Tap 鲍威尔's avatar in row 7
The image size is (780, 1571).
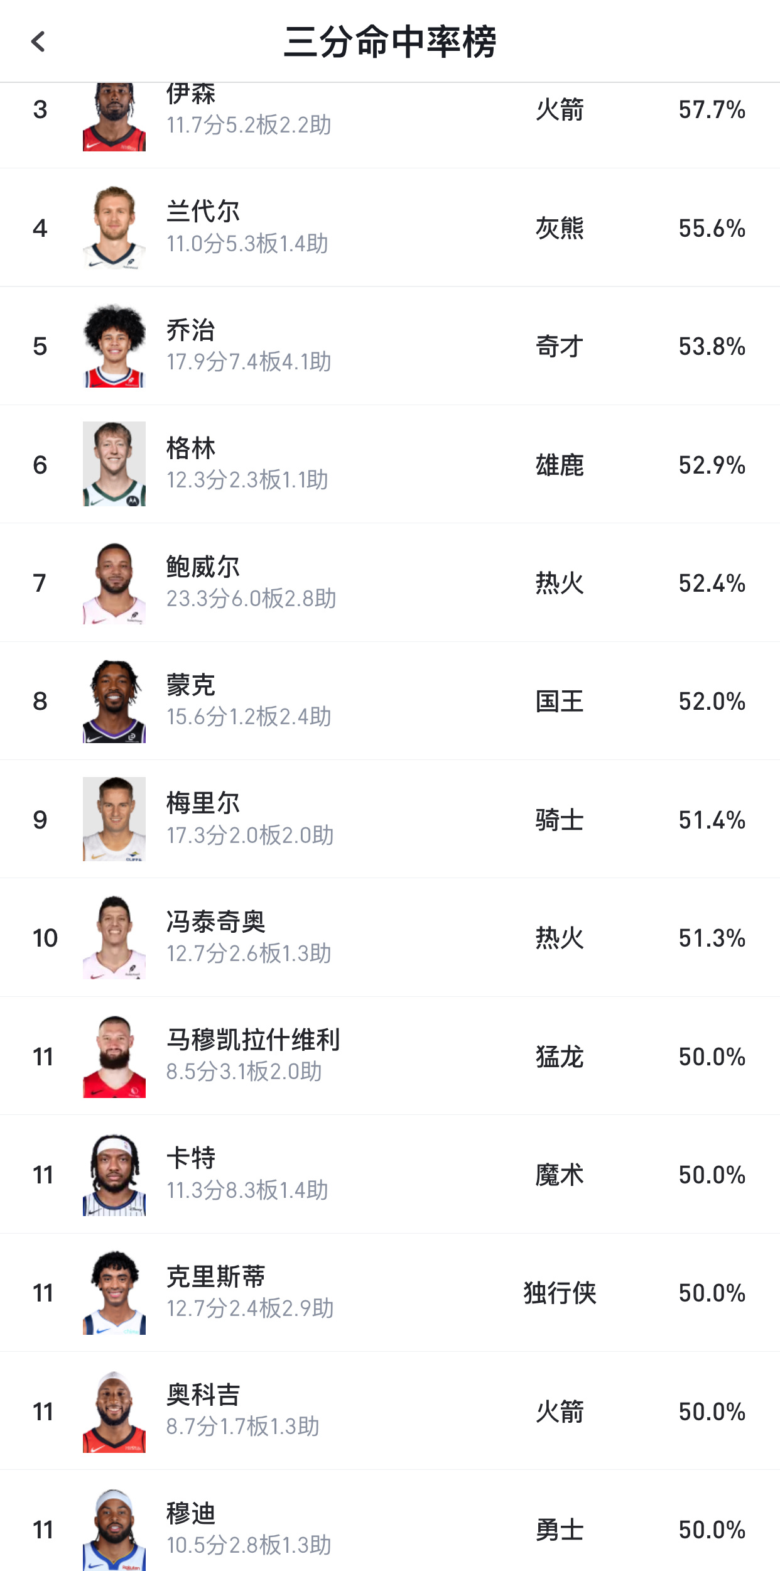114,582
